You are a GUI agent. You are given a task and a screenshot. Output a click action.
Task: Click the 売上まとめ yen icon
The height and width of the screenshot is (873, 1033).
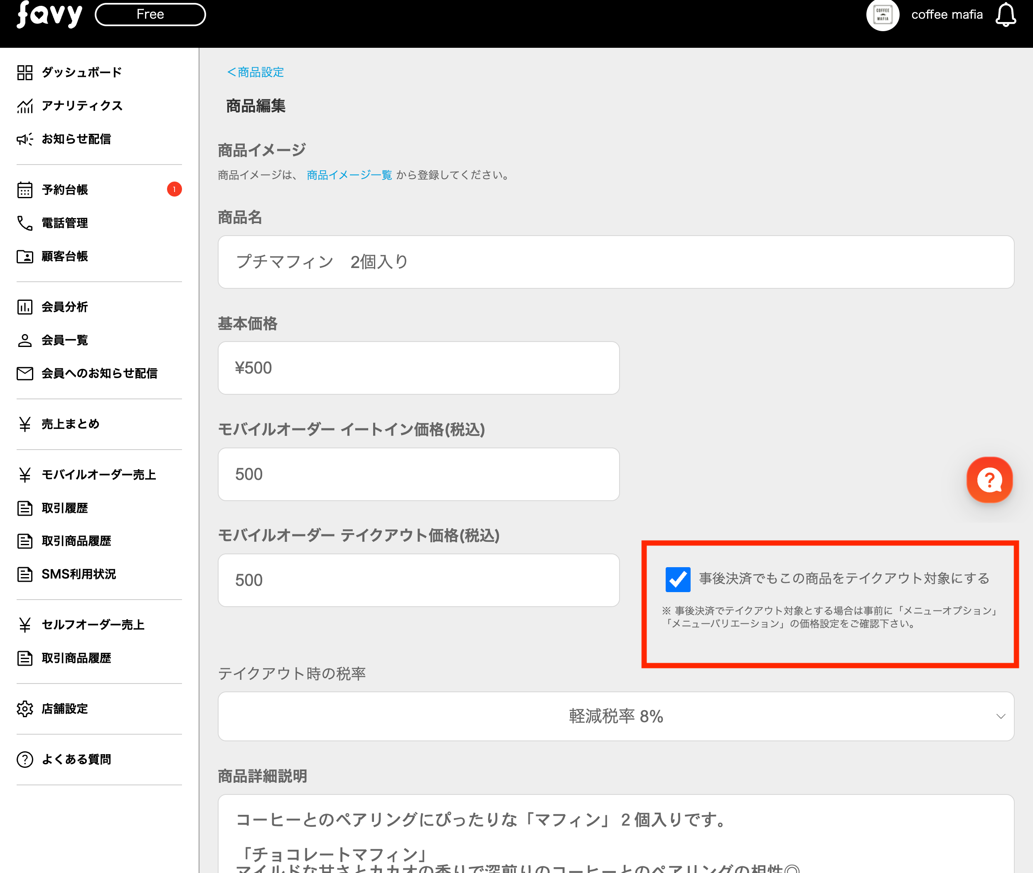pos(25,424)
